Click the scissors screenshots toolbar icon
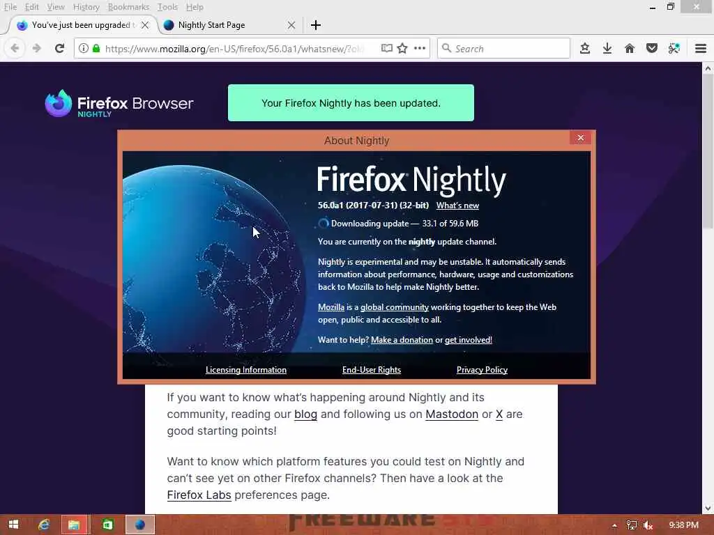 pyautogui.click(x=674, y=48)
